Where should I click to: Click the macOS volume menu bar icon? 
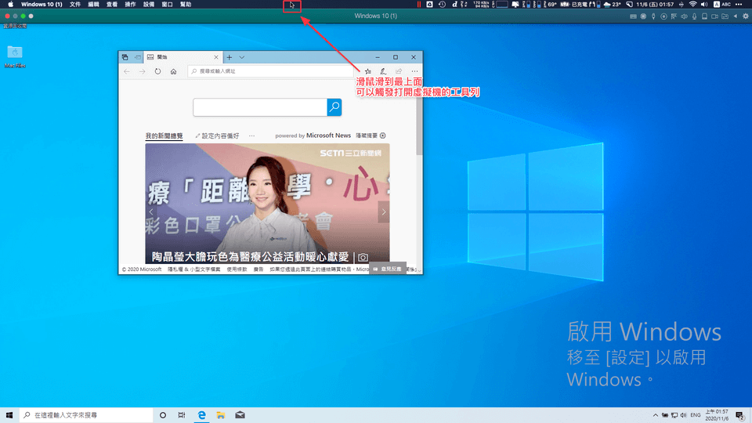point(704,5)
